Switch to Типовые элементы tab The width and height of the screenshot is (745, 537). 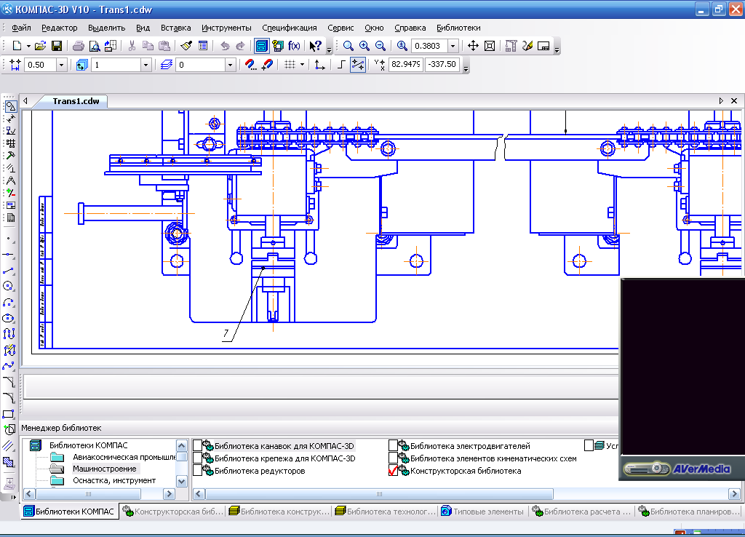(483, 512)
